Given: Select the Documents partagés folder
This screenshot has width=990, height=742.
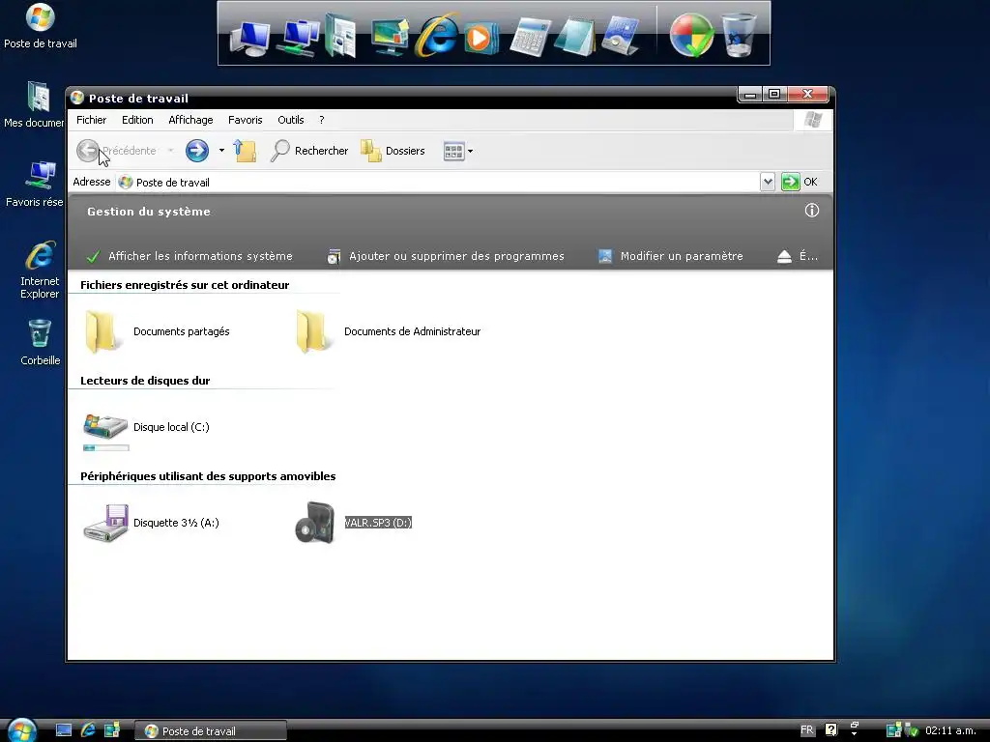Looking at the screenshot, I should point(157,331).
